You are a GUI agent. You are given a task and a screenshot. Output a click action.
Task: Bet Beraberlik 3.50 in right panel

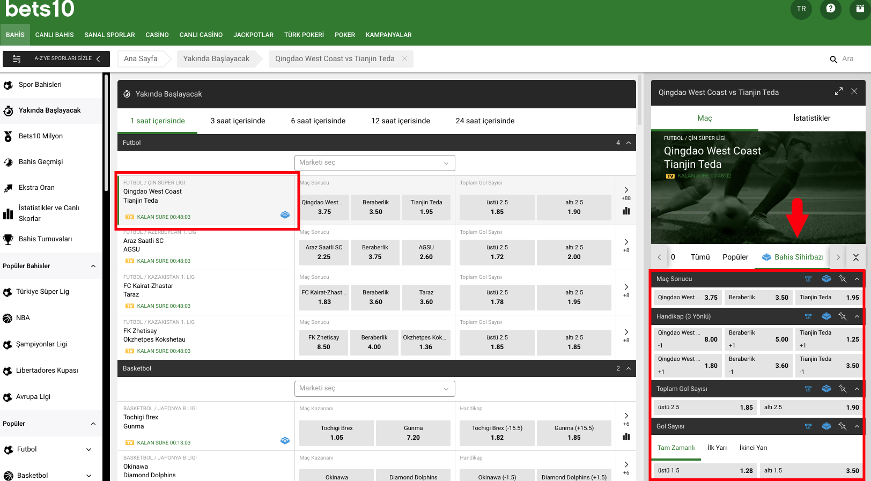pyautogui.click(x=758, y=298)
